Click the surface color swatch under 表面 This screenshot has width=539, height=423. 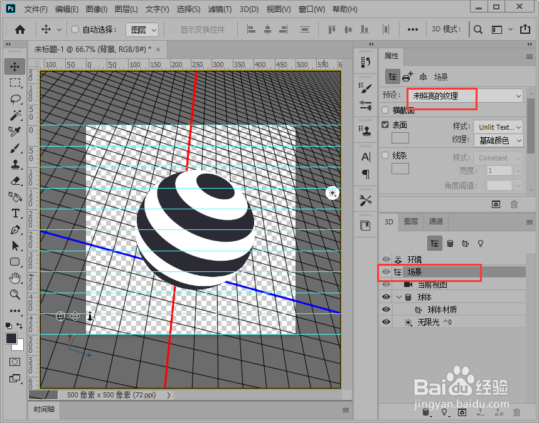pos(400,138)
